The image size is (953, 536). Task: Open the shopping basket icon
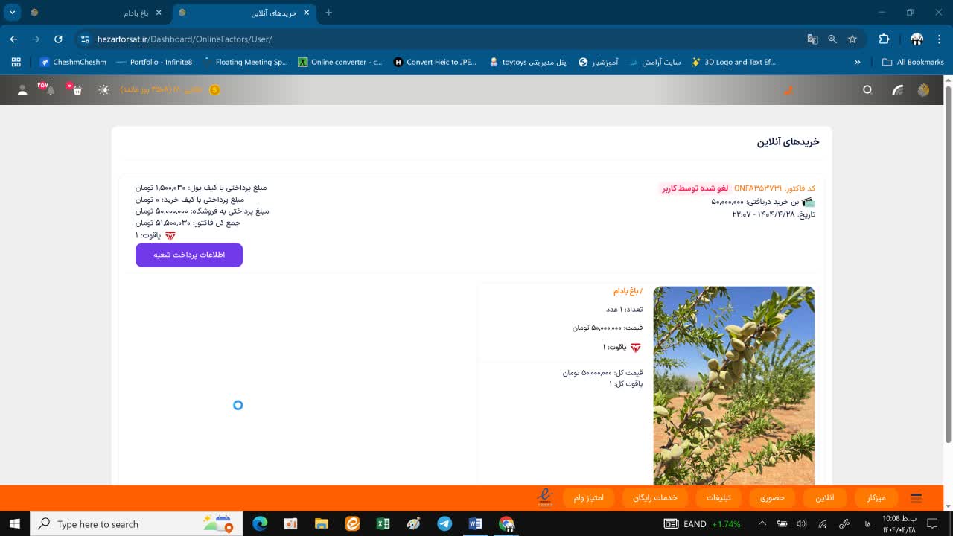point(77,90)
